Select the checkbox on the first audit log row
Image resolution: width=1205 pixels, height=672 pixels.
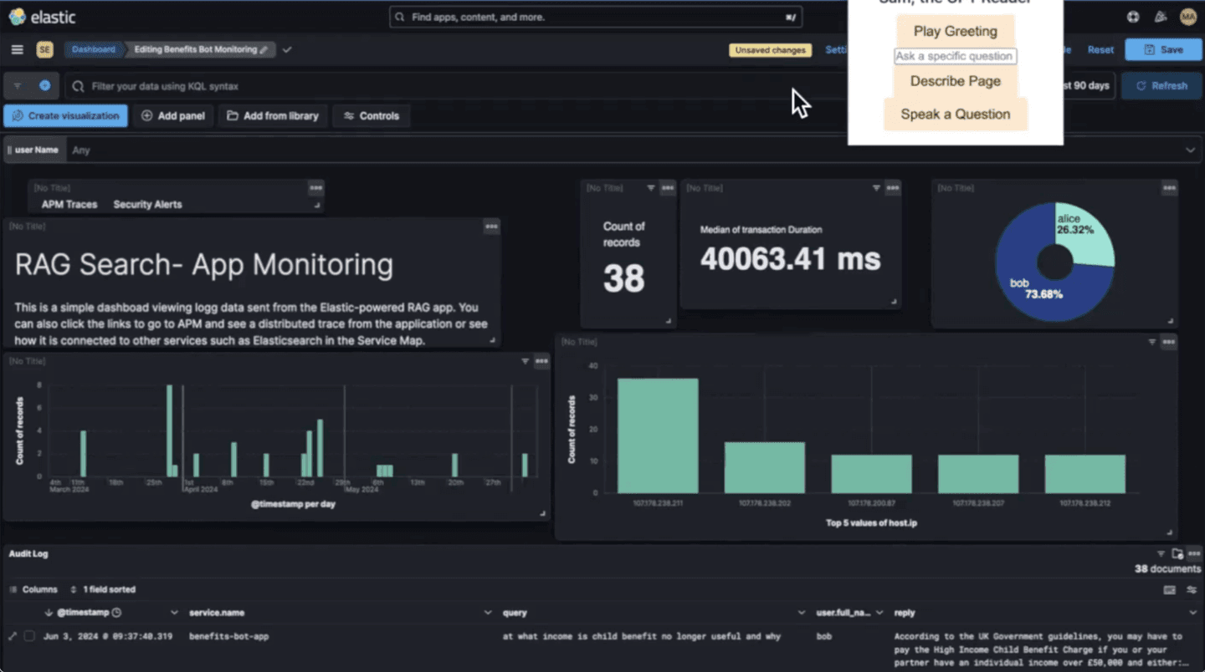[30, 636]
